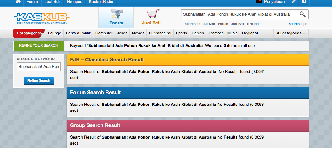Click the Refine Search button
The image size is (332, 148).
(39, 81)
